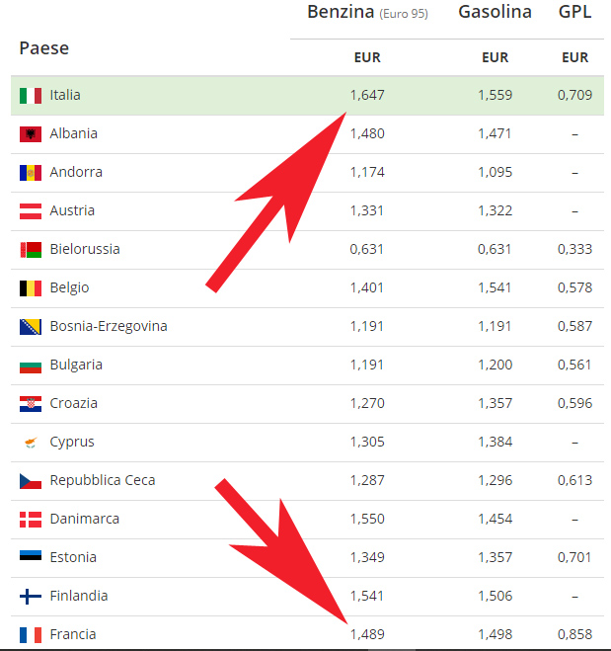The height and width of the screenshot is (651, 611).
Task: Click the GPL column header
Action: 574,12
